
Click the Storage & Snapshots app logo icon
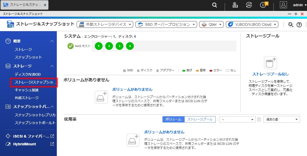[11, 24]
